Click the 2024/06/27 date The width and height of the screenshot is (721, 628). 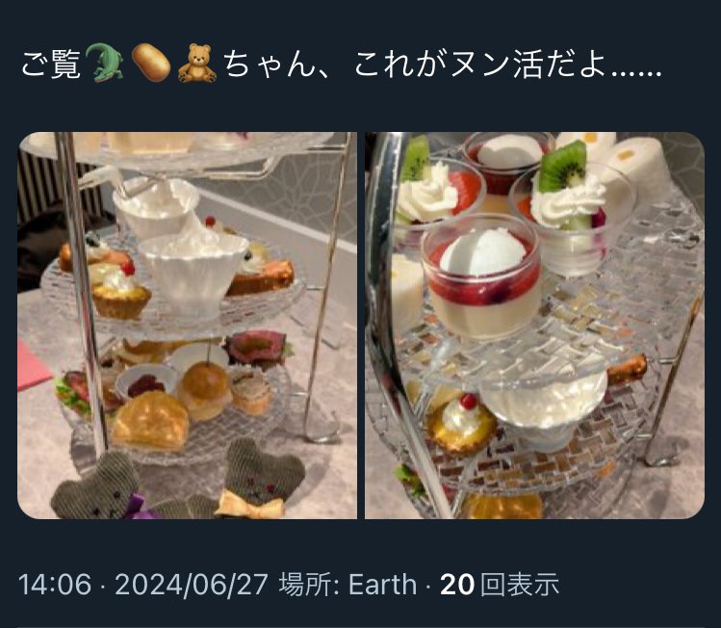192,585
